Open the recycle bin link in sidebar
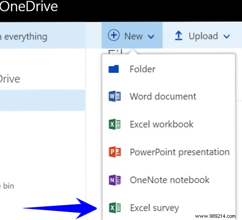The height and width of the screenshot is (220, 242). click(7, 186)
